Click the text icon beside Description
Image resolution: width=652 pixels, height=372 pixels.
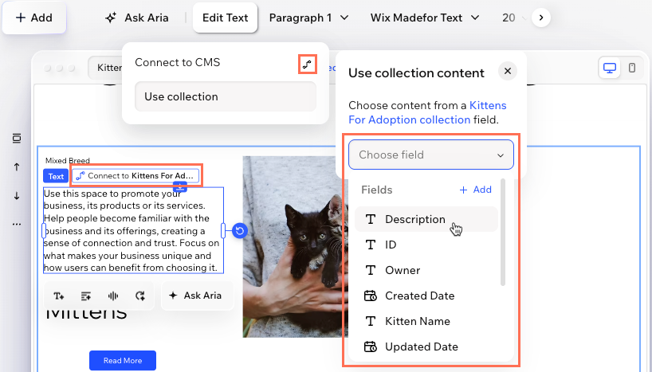pos(370,219)
